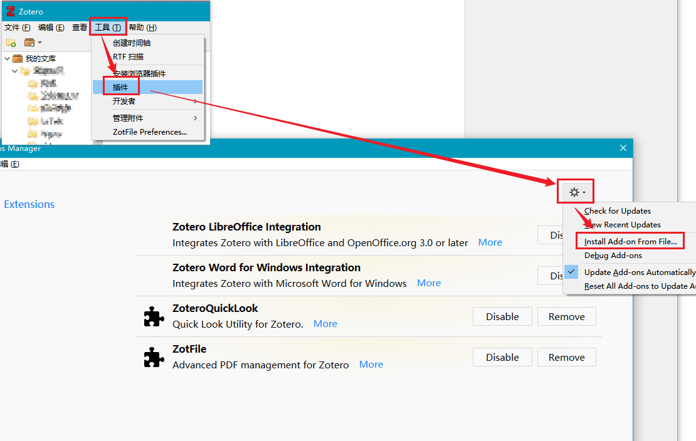The width and height of the screenshot is (696, 441).
Task: Expand the 管理附件 submenu
Action: [147, 118]
